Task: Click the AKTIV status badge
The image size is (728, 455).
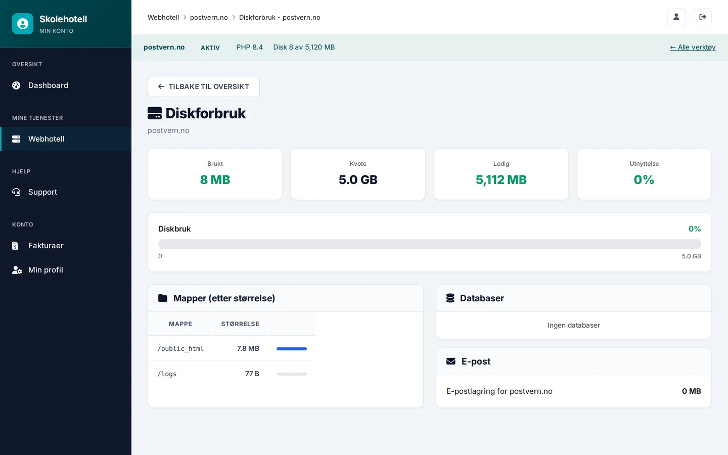Action: (x=210, y=48)
